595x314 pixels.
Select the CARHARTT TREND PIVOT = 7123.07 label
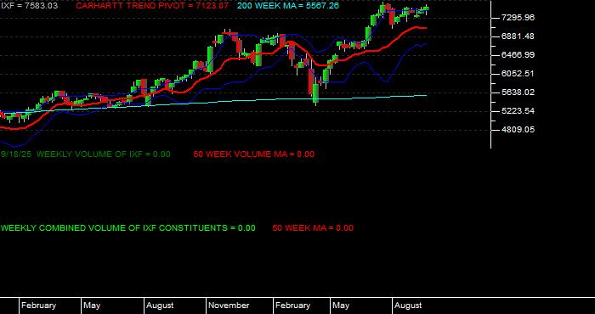152,6
